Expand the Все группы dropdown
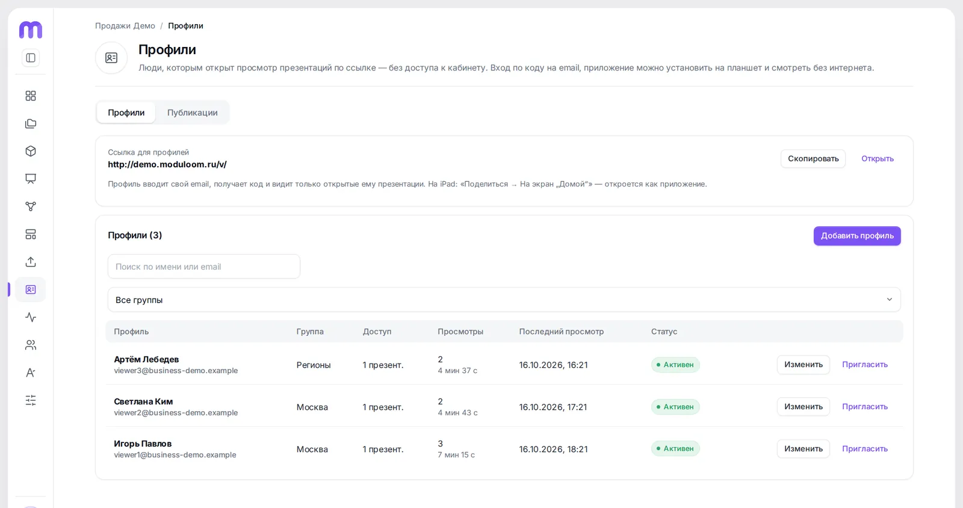Viewport: 963px width, 508px height. point(504,300)
